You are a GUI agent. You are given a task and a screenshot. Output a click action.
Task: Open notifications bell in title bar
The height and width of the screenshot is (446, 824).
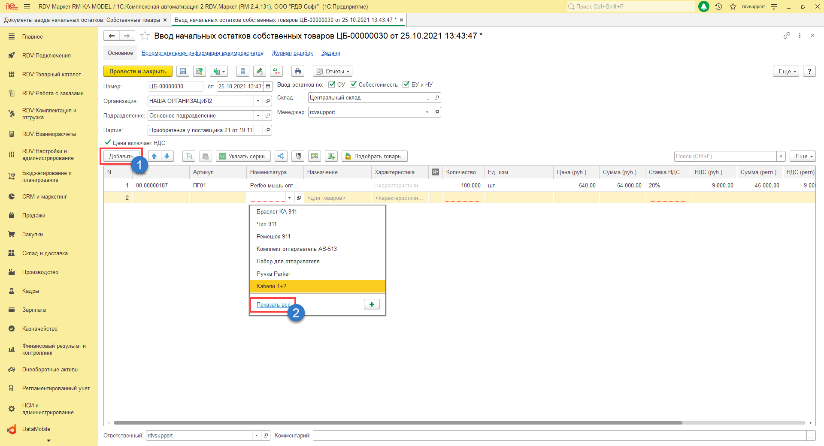704,6
